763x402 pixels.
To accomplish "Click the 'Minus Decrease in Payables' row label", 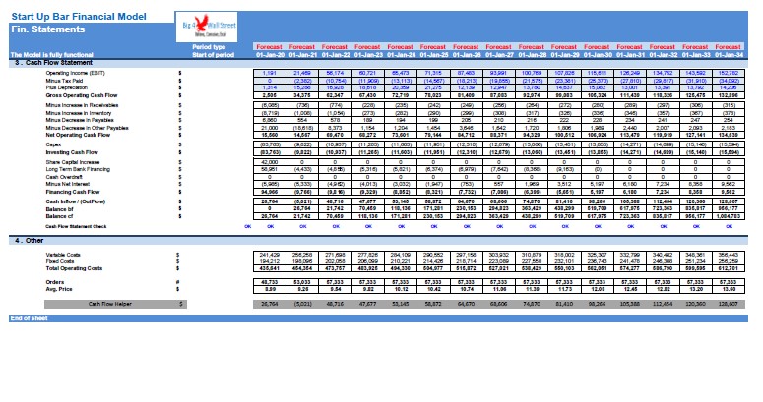I will point(80,120).
